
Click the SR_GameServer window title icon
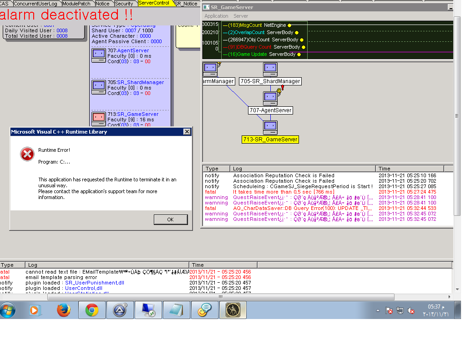tap(206, 7)
